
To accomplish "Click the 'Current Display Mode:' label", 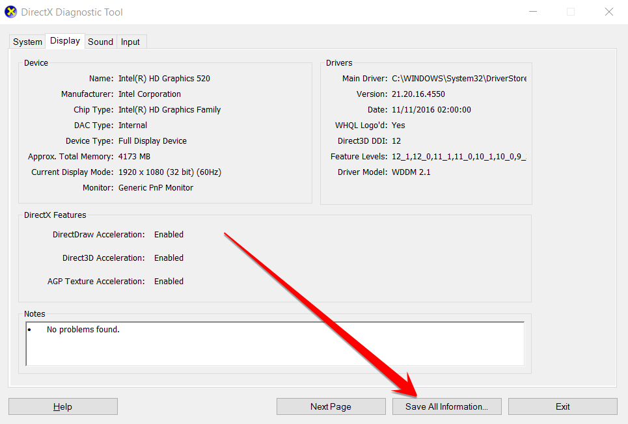I will [x=72, y=172].
